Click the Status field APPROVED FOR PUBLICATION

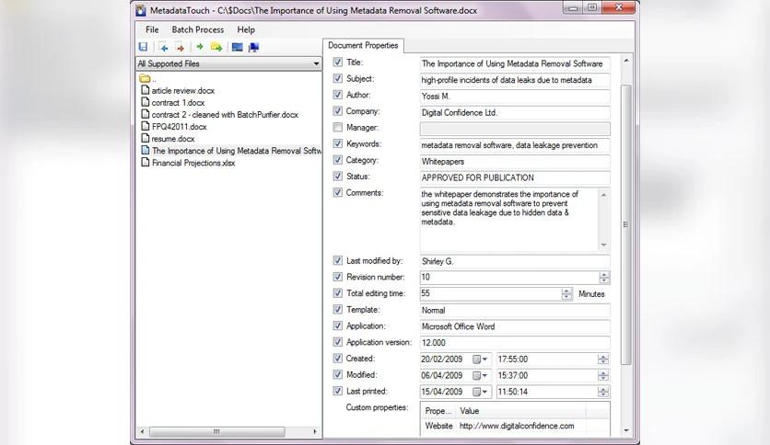[515, 177]
